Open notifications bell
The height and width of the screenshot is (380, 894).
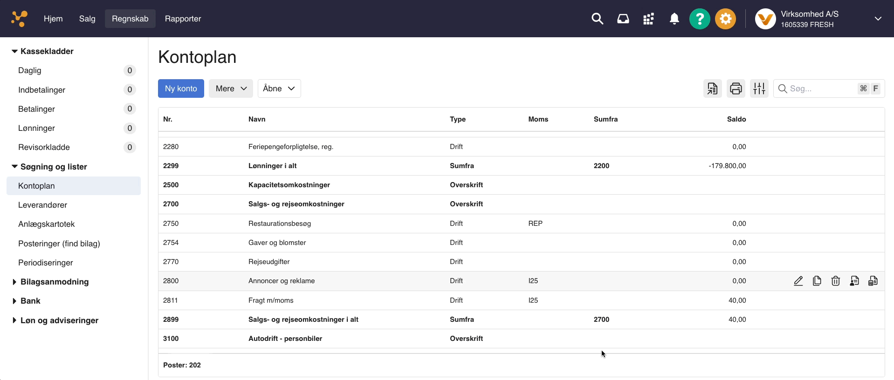674,19
